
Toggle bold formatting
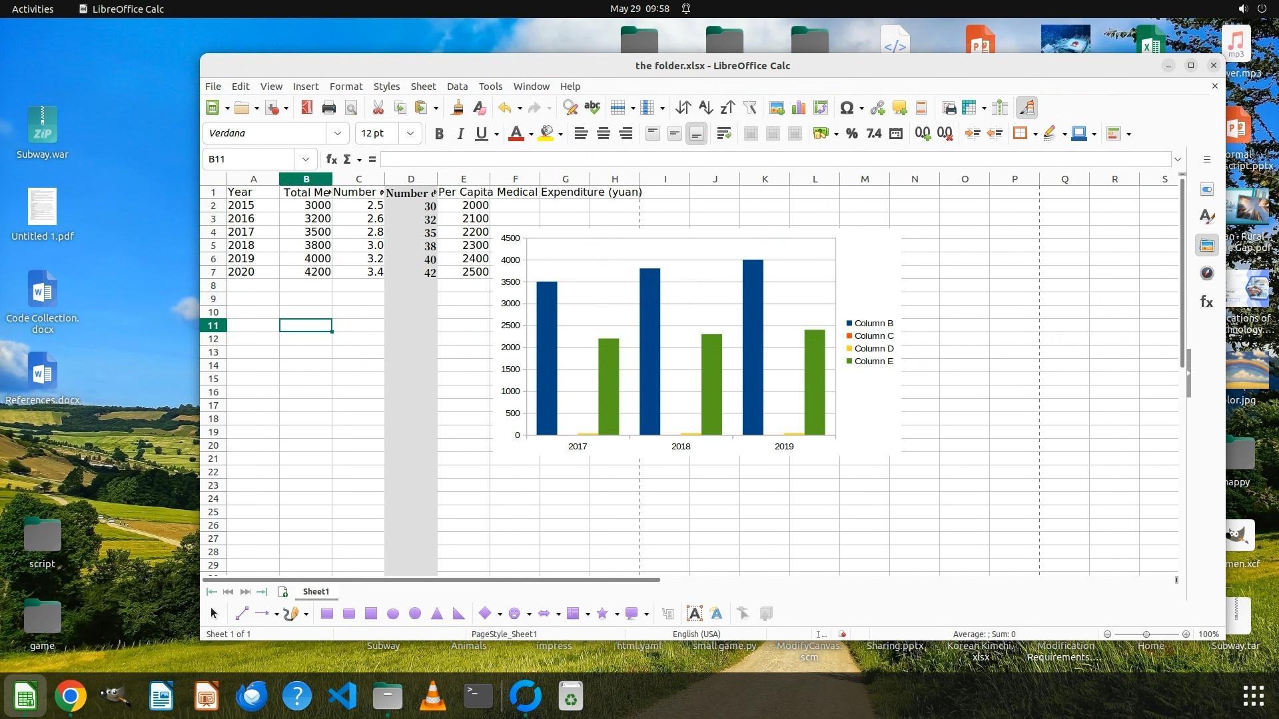(x=438, y=134)
